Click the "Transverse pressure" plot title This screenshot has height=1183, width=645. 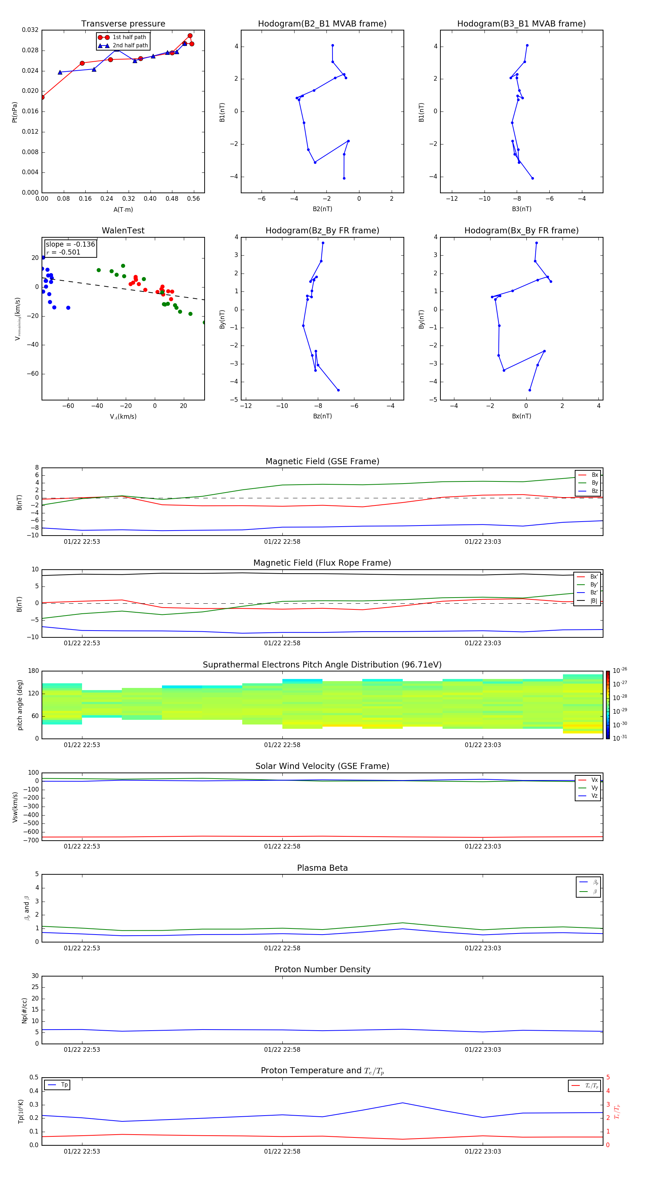coord(123,24)
